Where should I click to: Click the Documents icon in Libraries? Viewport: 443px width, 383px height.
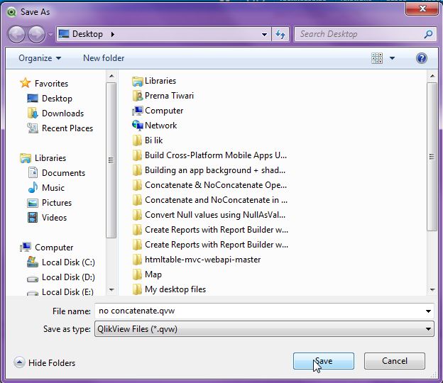[33, 173]
